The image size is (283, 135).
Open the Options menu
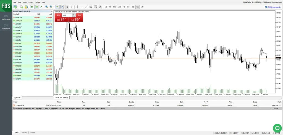tap(38, 2)
